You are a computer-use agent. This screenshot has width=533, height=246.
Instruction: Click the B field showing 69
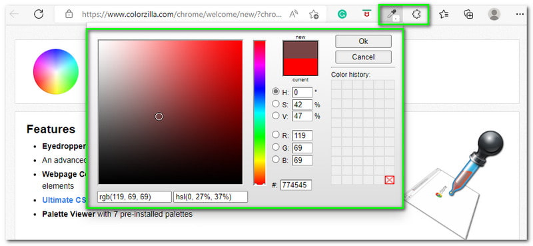coord(302,160)
